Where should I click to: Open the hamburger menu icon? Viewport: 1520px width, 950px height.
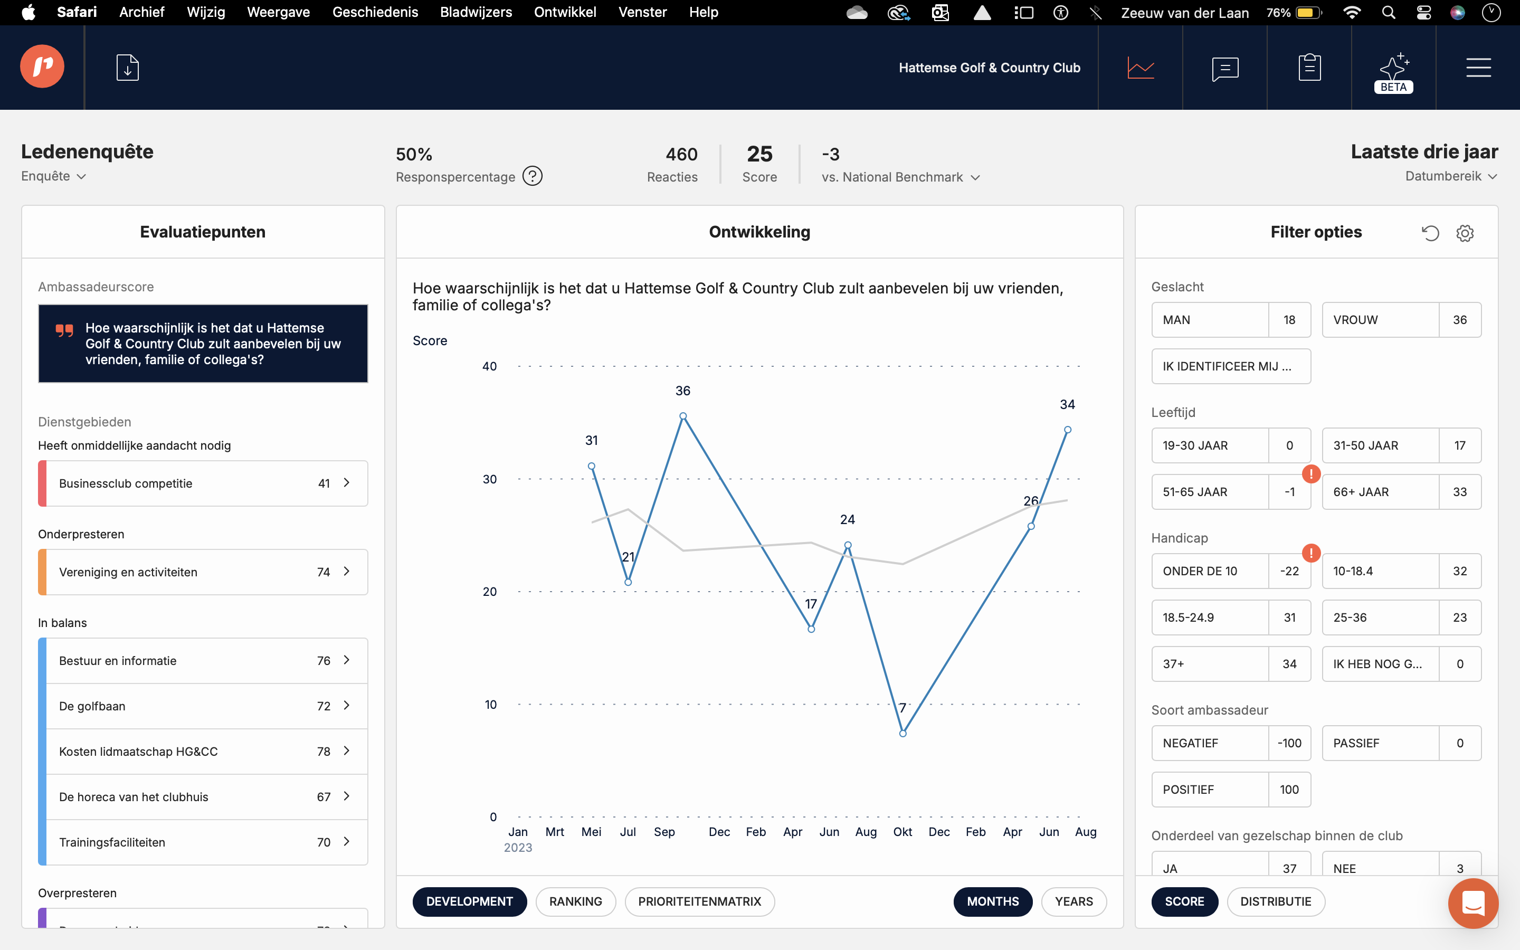point(1478,67)
